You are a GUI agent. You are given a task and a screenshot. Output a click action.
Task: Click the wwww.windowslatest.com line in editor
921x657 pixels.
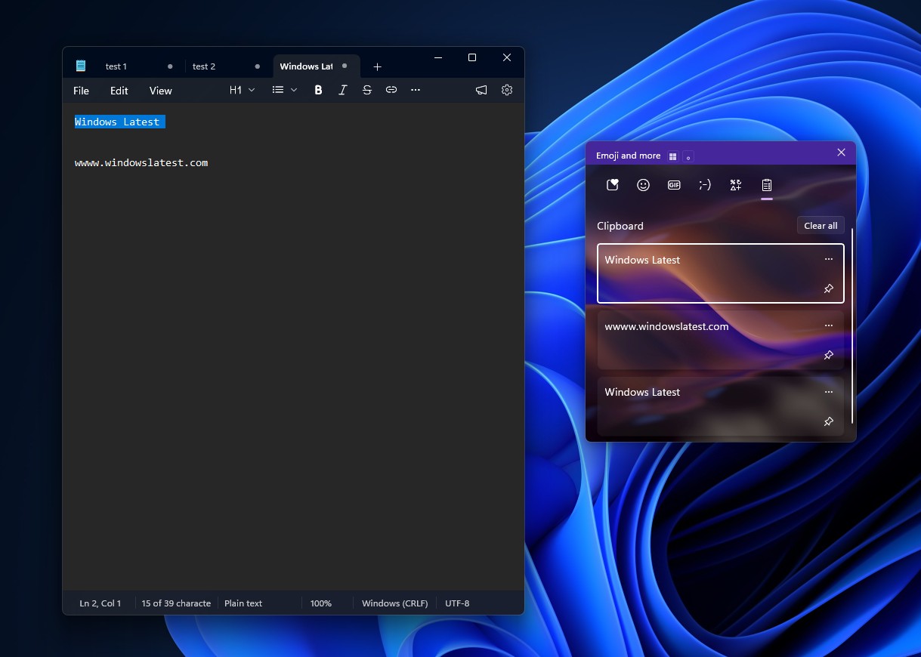(x=141, y=162)
